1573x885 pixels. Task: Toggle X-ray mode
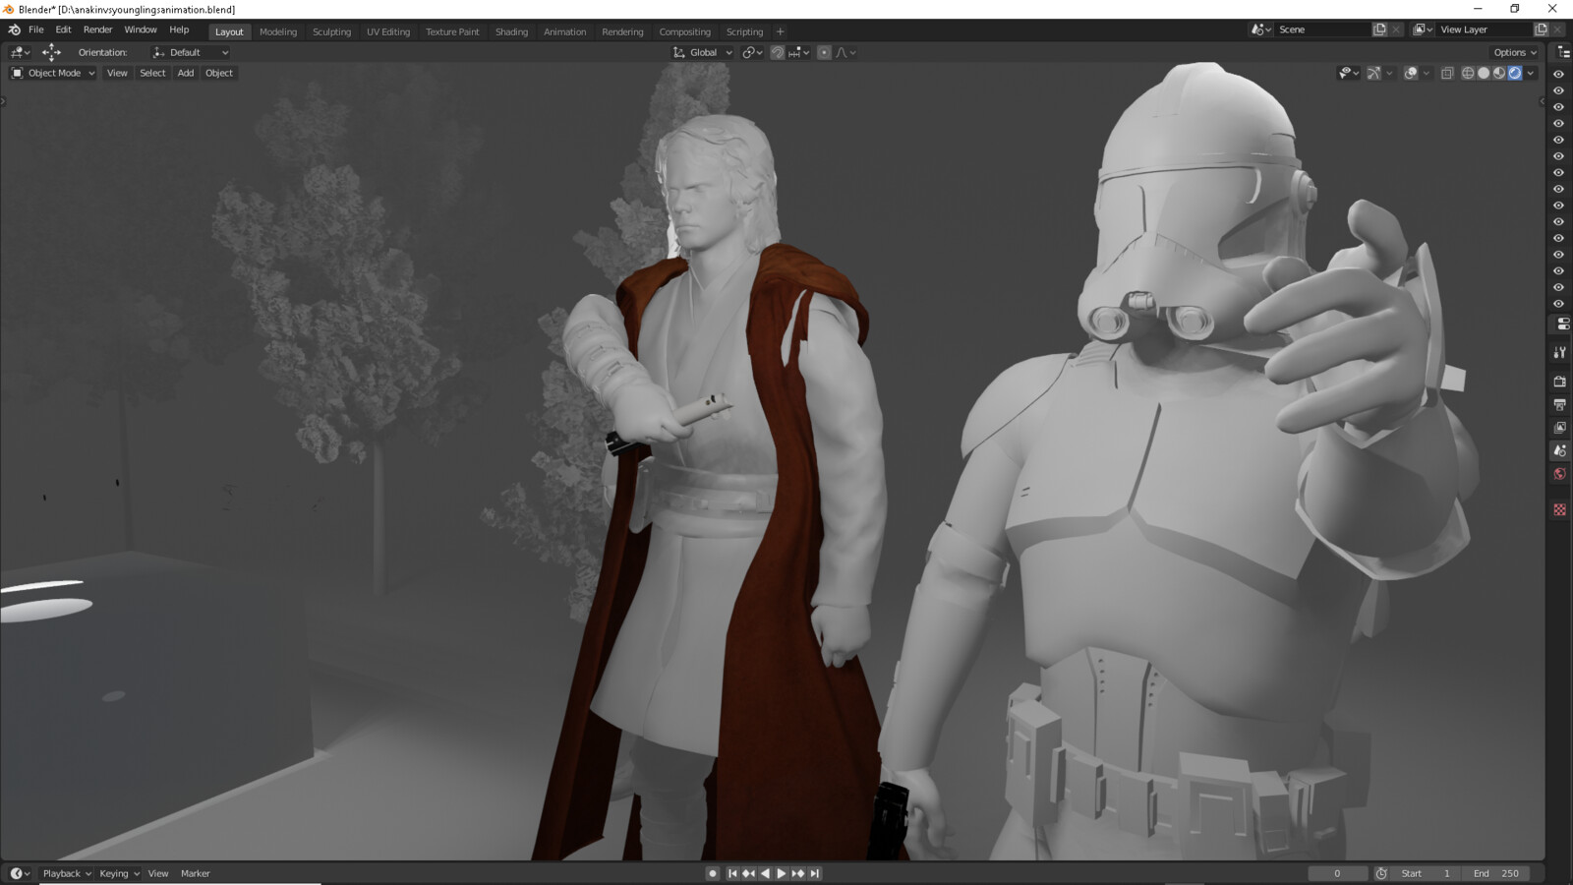point(1447,73)
